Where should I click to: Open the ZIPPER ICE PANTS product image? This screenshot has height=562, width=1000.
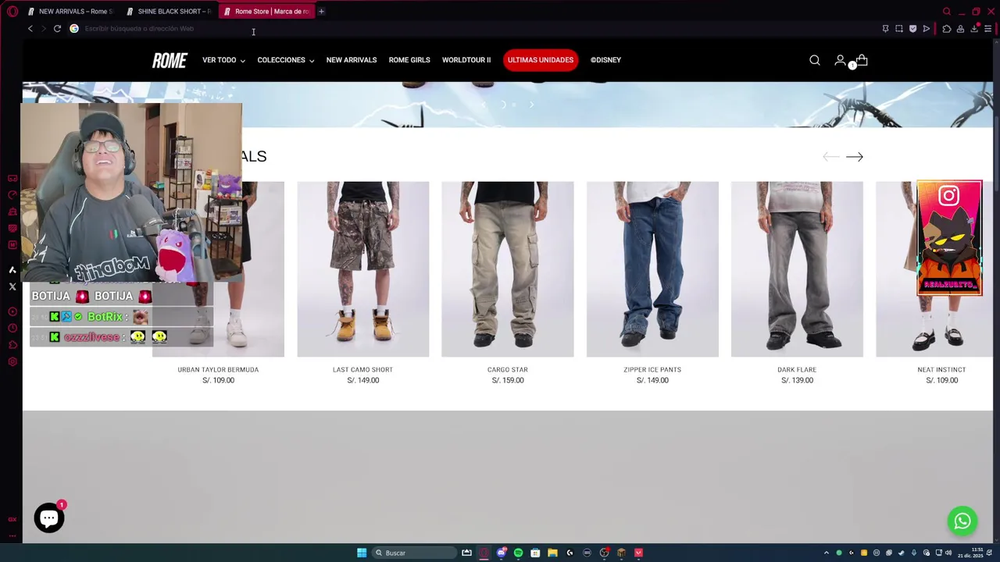click(652, 269)
